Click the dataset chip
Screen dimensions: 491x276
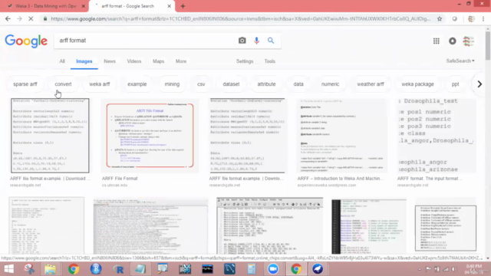[x=232, y=84]
